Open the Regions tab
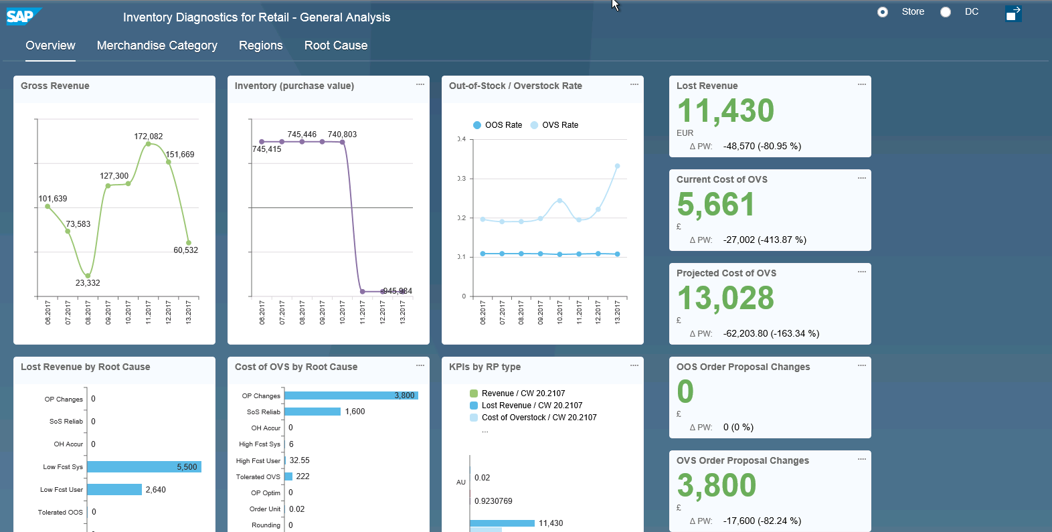The width and height of the screenshot is (1052, 532). [x=260, y=46]
